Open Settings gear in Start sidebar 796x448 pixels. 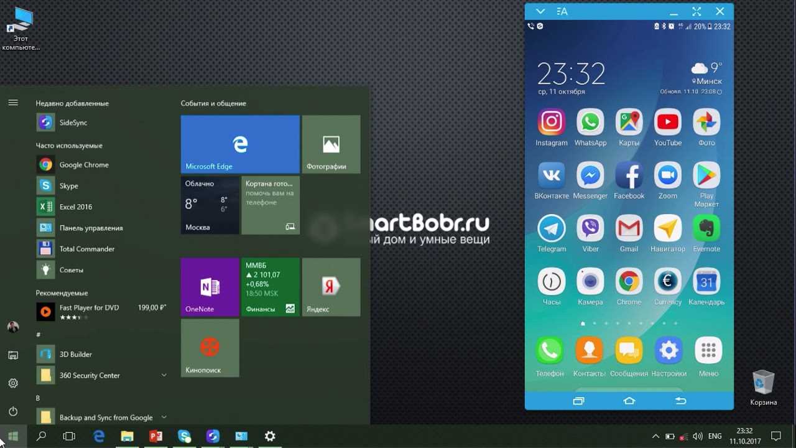[x=13, y=383]
